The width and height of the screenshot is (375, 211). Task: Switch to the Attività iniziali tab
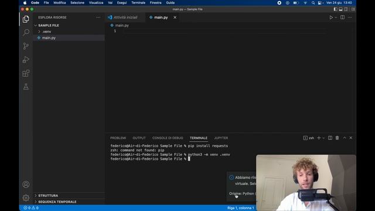pos(125,18)
